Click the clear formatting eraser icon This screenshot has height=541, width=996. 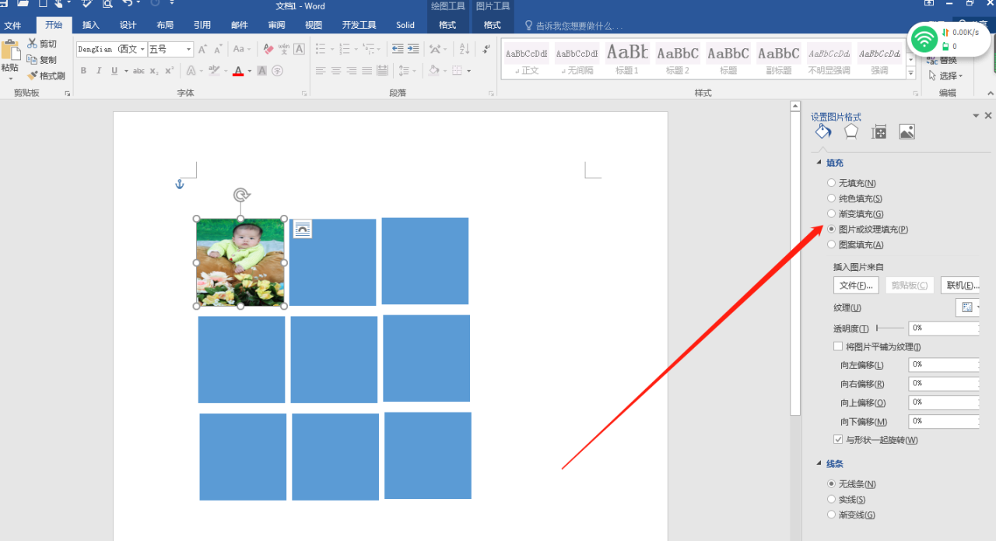coord(268,49)
